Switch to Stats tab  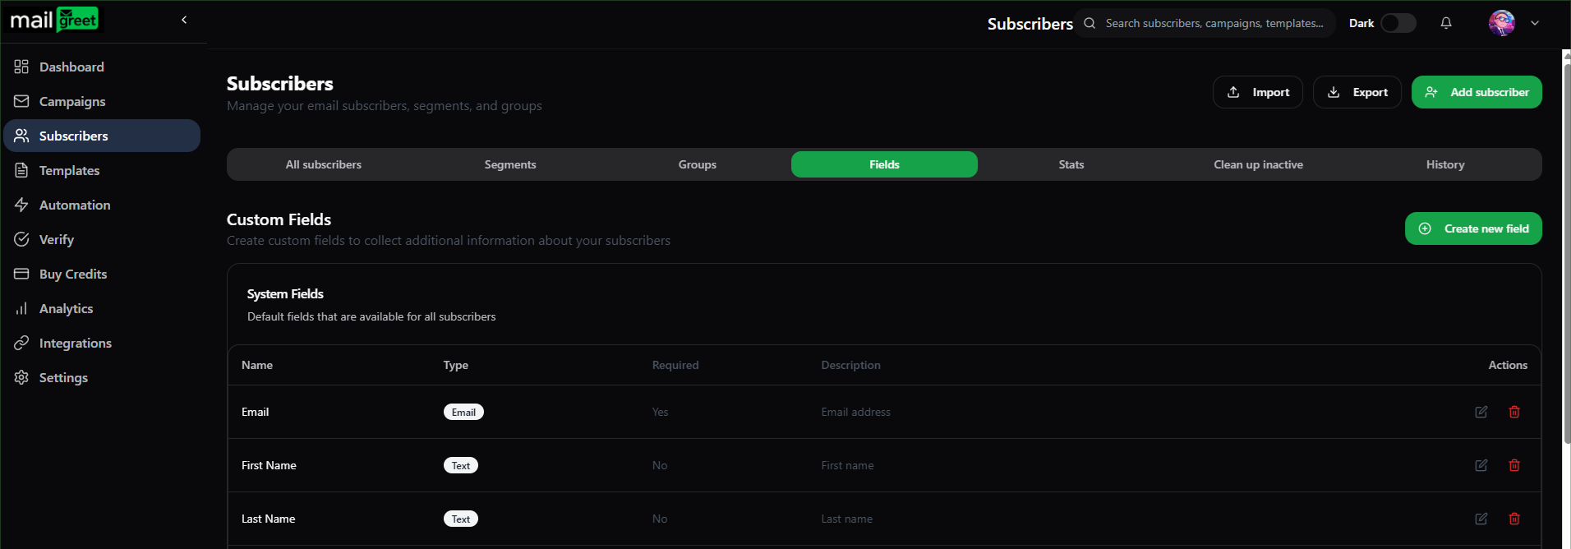point(1071,164)
